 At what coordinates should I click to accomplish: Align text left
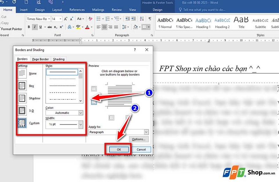click(x=99, y=27)
